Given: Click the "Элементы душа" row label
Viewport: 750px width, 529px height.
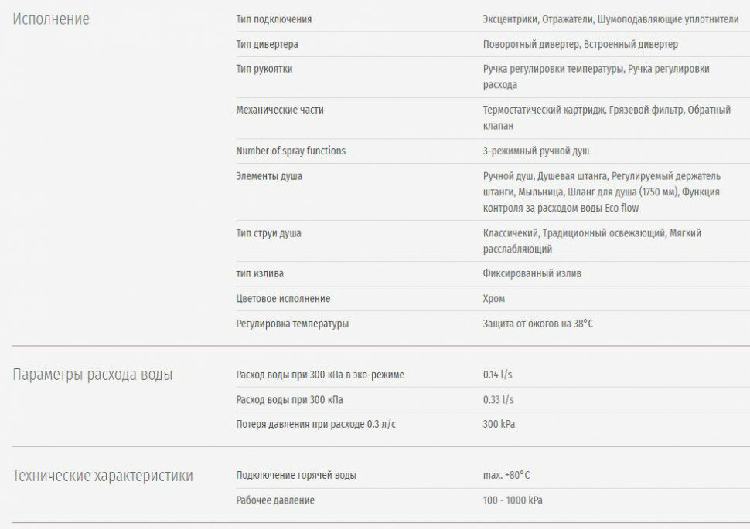Looking at the screenshot, I should click(269, 176).
